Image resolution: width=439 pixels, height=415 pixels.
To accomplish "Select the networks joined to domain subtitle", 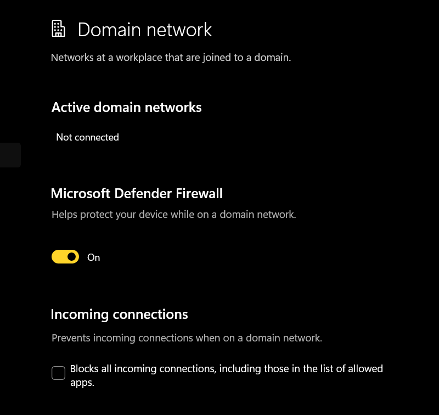I will coord(171,57).
